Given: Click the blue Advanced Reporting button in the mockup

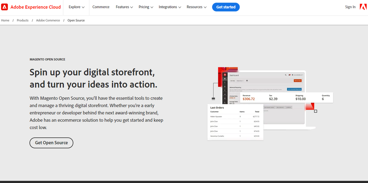Looking at the screenshot, I should coord(294,89).
